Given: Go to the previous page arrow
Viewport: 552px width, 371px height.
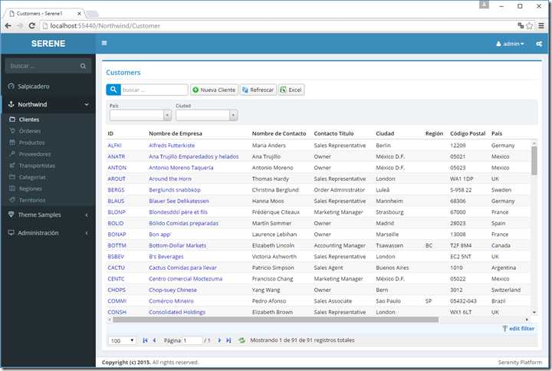Looking at the screenshot, I should 154,340.
